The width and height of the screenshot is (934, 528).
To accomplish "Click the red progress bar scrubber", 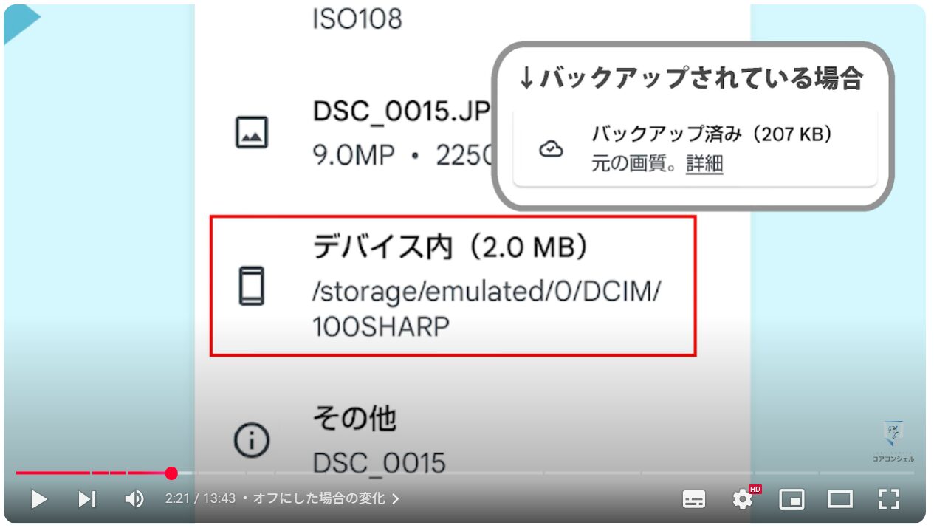I will point(171,473).
